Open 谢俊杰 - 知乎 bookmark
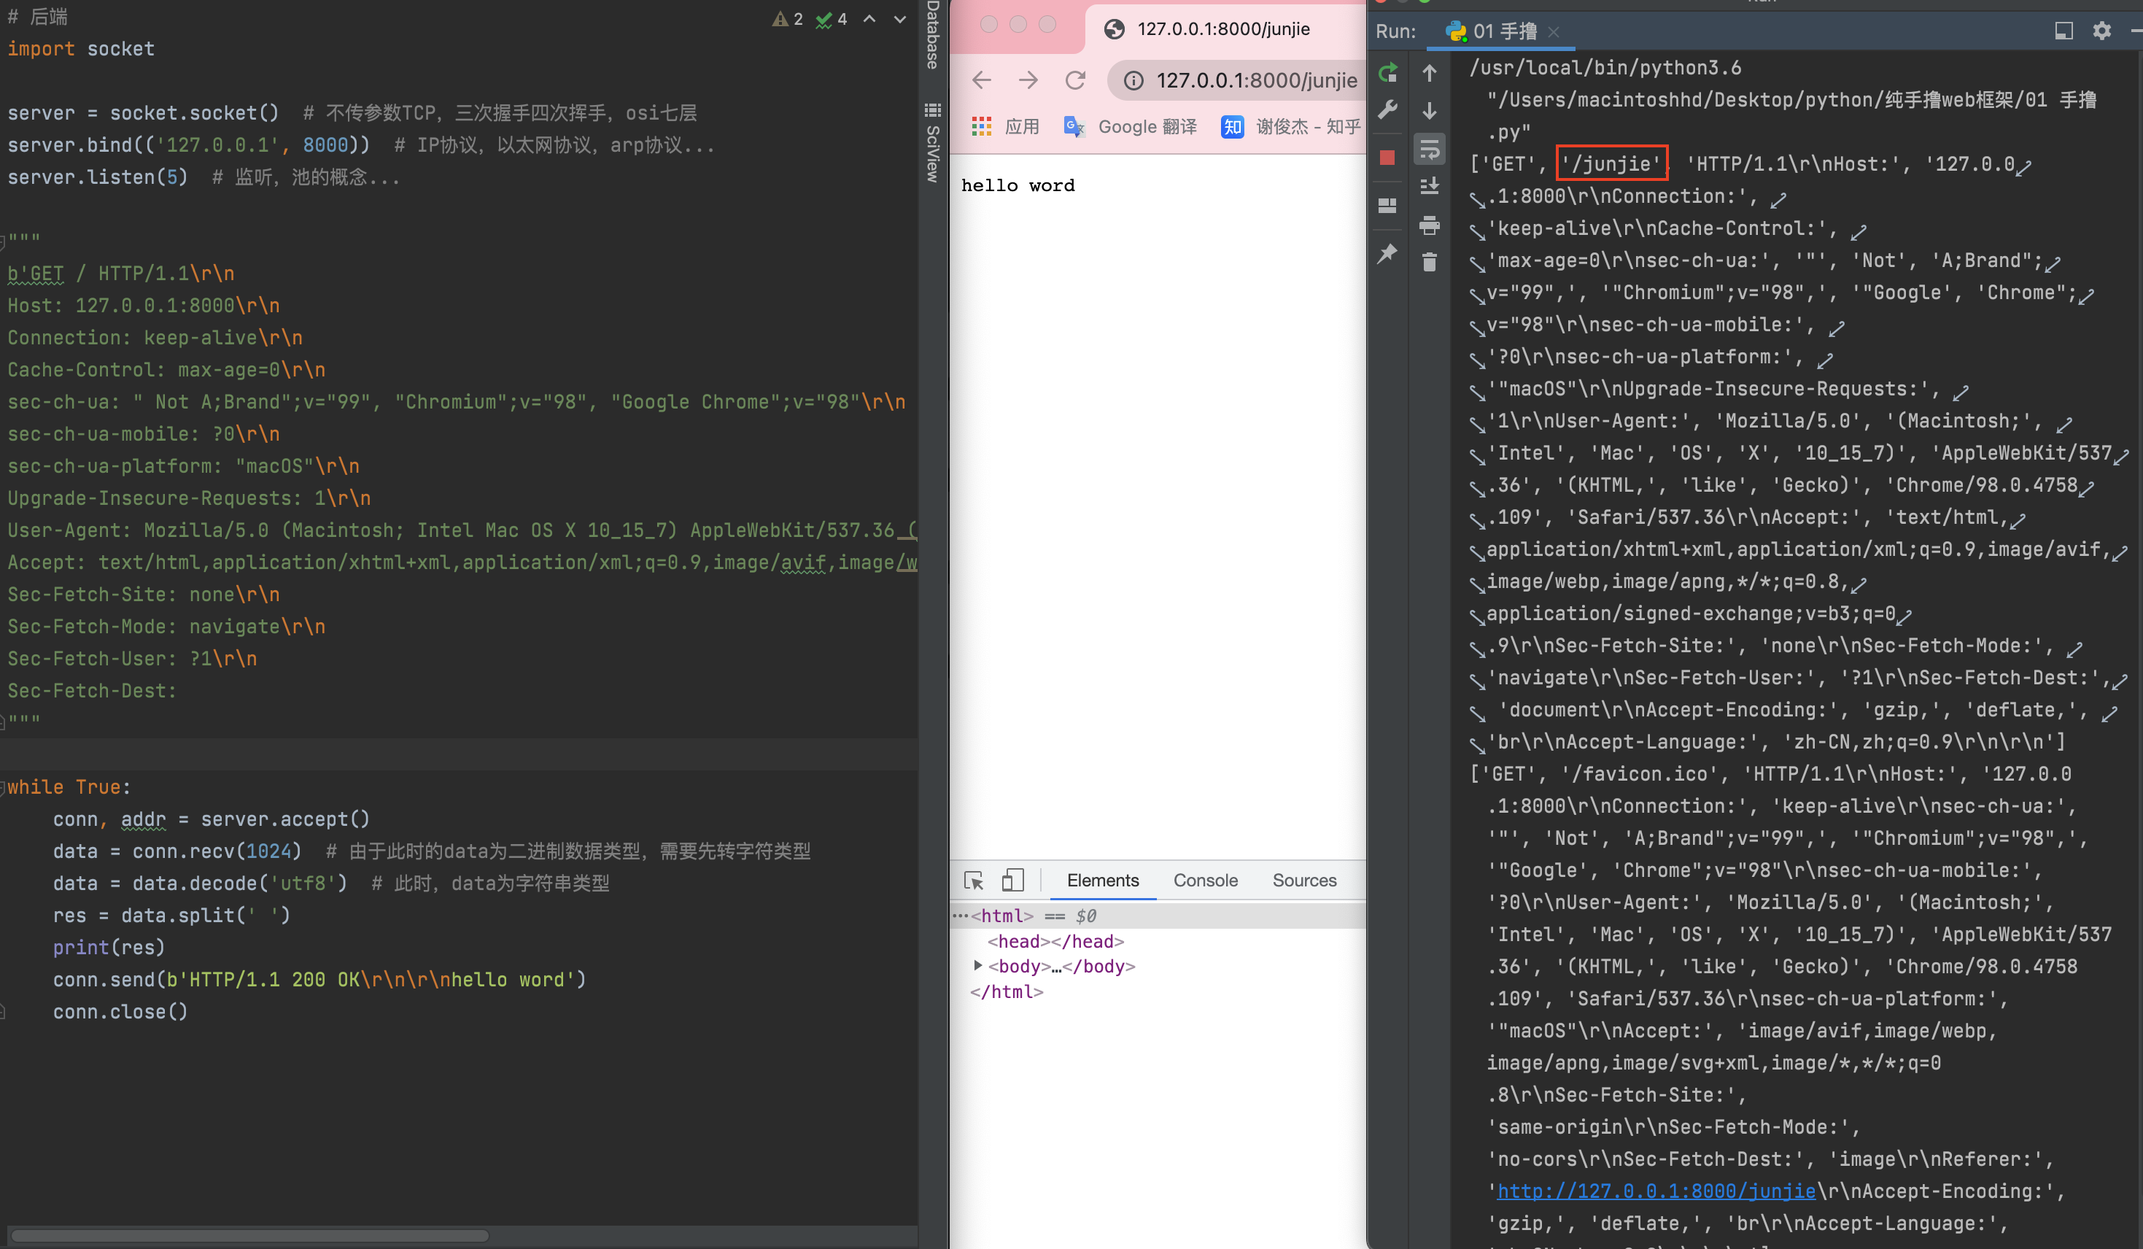The height and width of the screenshot is (1249, 2143). click(x=1290, y=127)
